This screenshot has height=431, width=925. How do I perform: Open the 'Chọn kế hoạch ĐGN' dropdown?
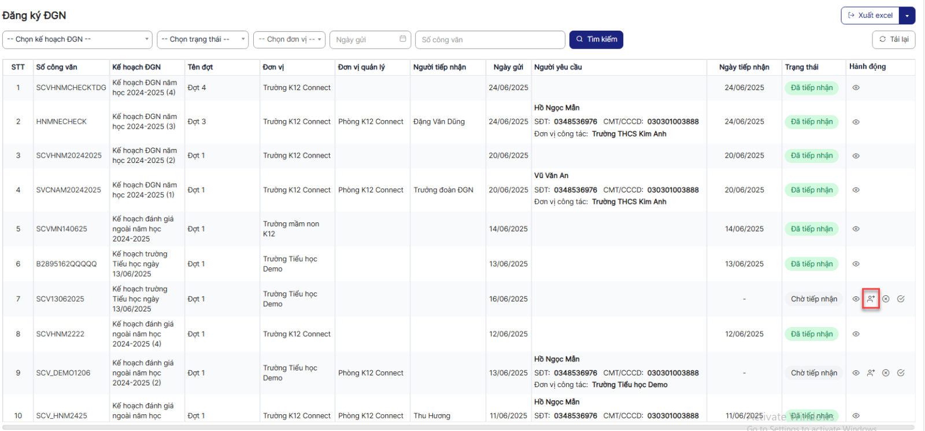pos(77,39)
